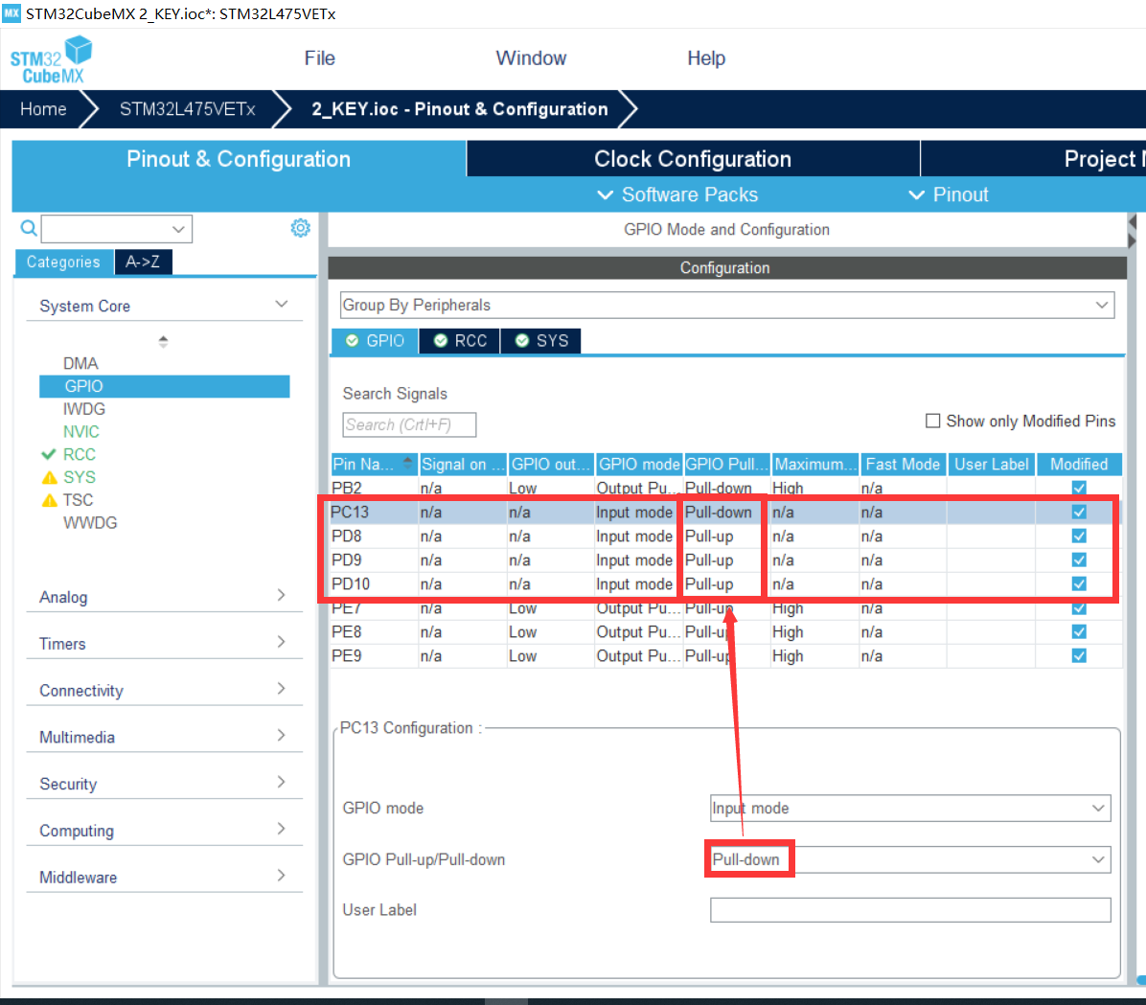
Task: Sort by Fast Mode column header
Action: (903, 464)
